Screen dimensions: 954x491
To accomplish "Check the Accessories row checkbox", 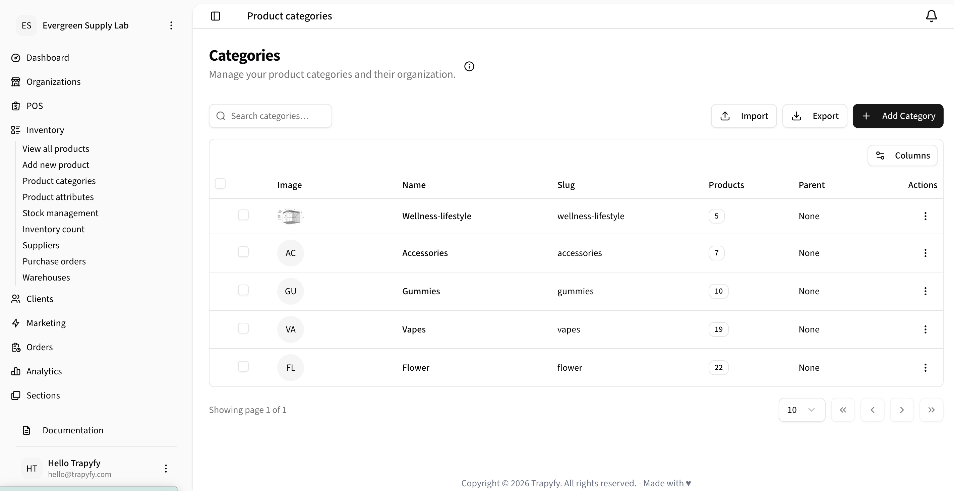I will [x=243, y=252].
